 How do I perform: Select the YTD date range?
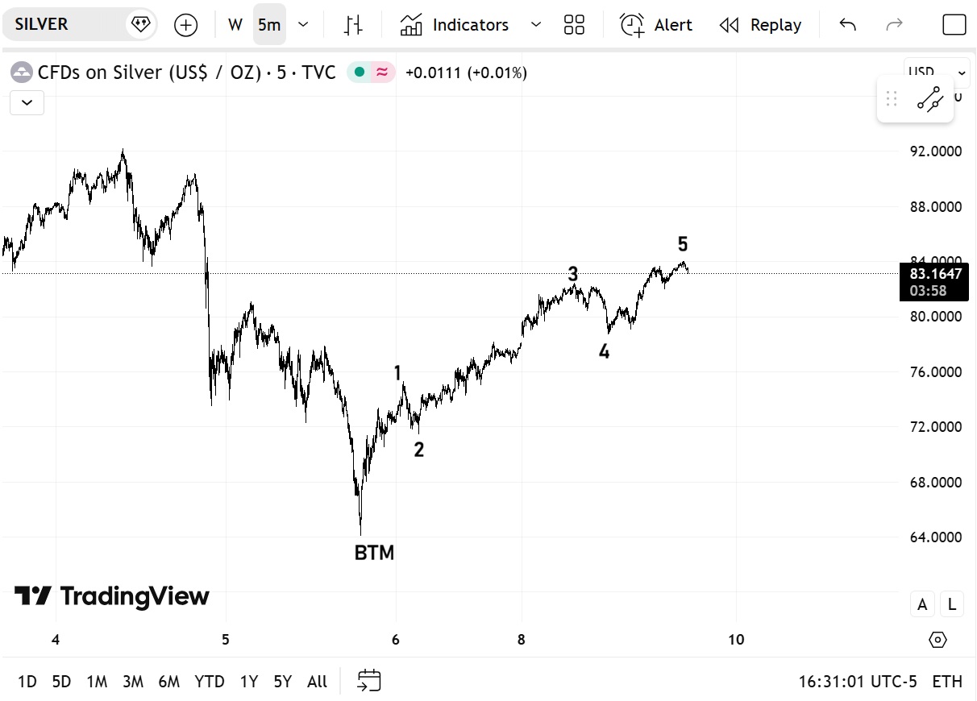coord(210,682)
